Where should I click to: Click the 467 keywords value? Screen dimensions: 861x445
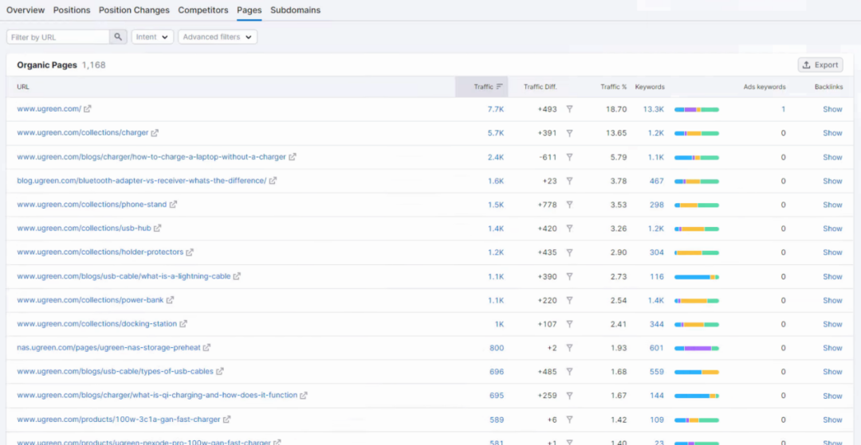tap(657, 181)
